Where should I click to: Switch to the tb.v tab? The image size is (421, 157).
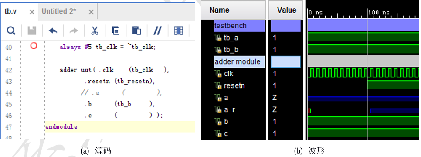pos(11,12)
